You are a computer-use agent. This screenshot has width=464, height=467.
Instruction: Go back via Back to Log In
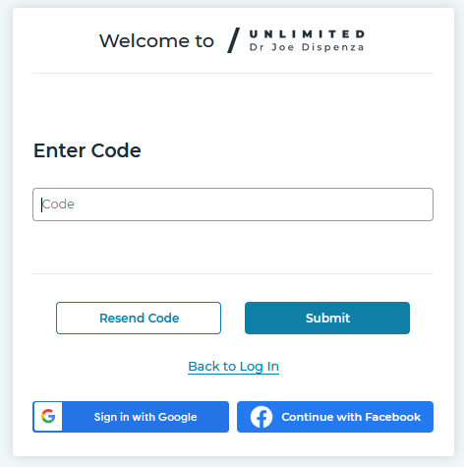point(234,367)
